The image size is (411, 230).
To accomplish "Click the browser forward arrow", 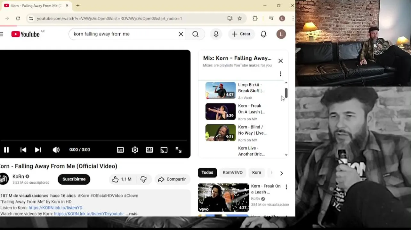I will (x=7, y=19).
